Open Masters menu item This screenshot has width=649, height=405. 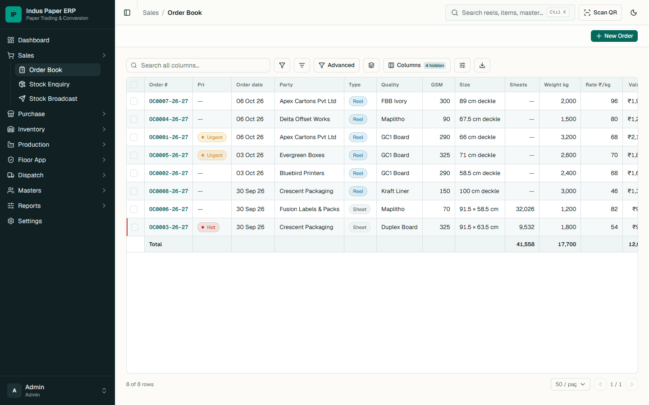click(57, 190)
